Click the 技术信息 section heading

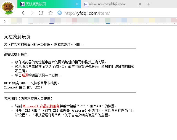(x=28, y=98)
